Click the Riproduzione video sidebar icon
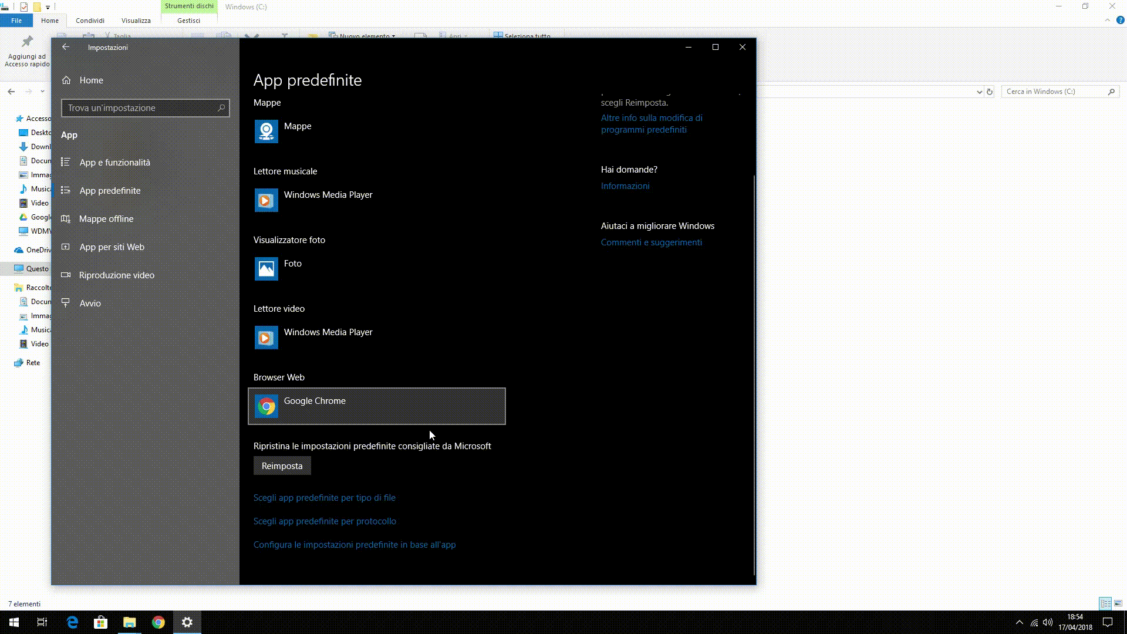This screenshot has height=634, width=1127. tap(66, 275)
